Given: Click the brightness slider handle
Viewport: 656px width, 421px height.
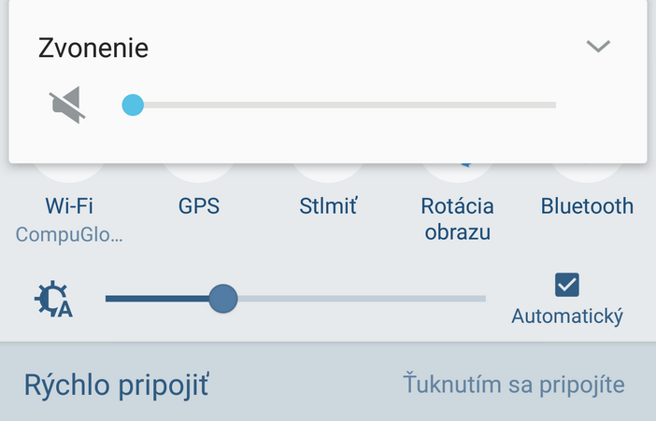Looking at the screenshot, I should pos(222,299).
